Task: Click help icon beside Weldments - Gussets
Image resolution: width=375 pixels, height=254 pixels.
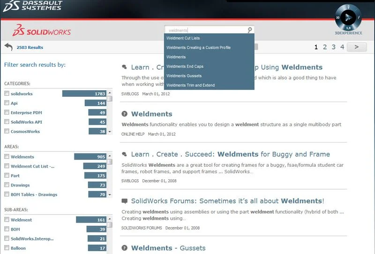Action: (124, 248)
